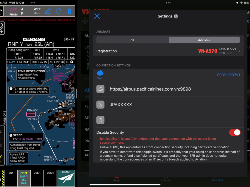Tap the circular refresh icon in chart toolbar
This screenshot has width=250, height=187.
point(58,11)
